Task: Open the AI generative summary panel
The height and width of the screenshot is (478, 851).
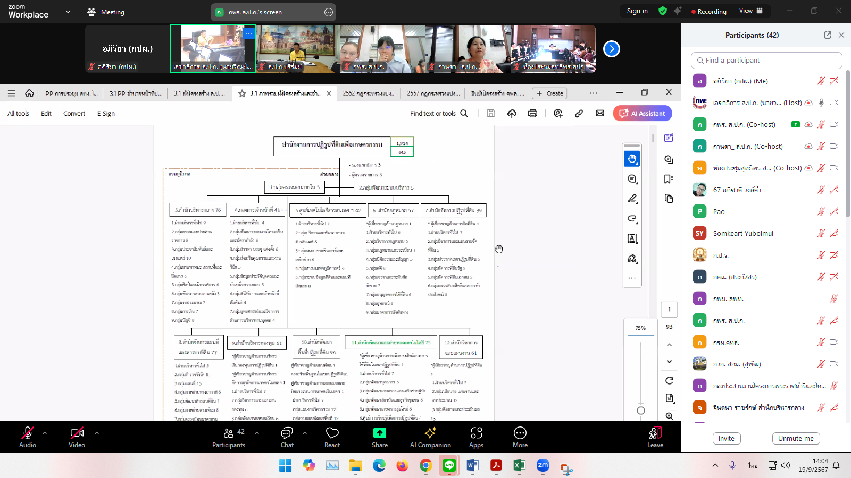Action: [x=669, y=138]
